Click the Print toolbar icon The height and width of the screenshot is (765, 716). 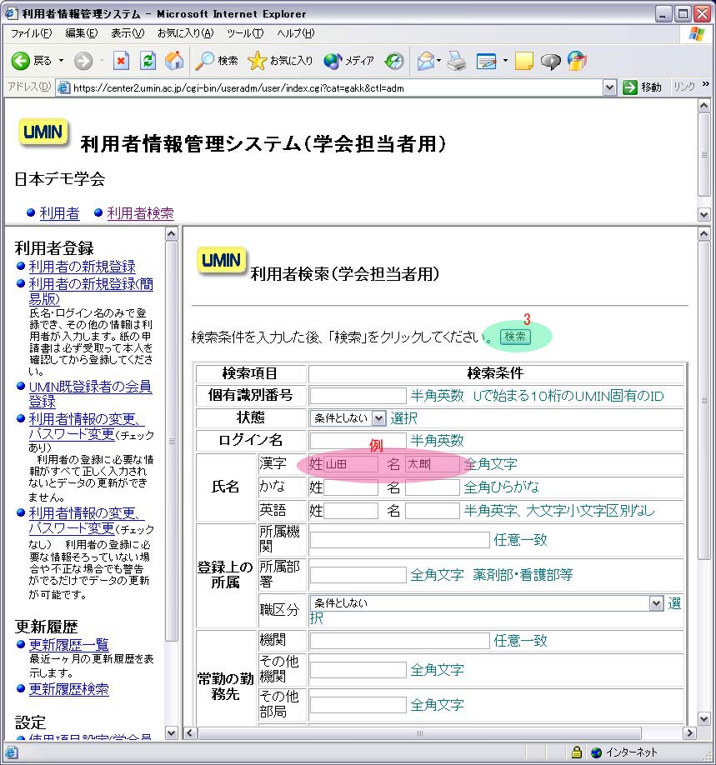(x=456, y=61)
